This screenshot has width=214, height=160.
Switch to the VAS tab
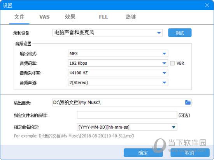point(44,17)
